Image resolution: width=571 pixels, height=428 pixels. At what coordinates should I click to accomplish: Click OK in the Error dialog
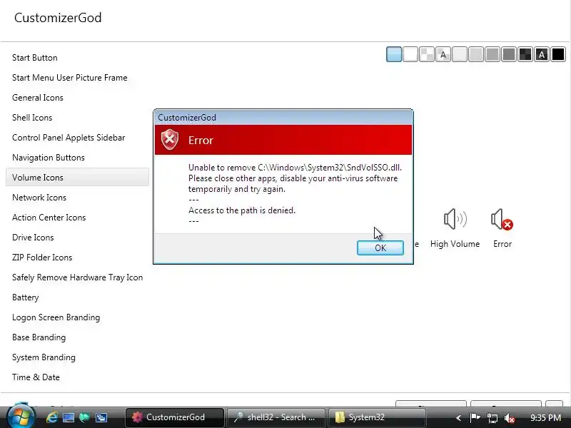pos(380,248)
